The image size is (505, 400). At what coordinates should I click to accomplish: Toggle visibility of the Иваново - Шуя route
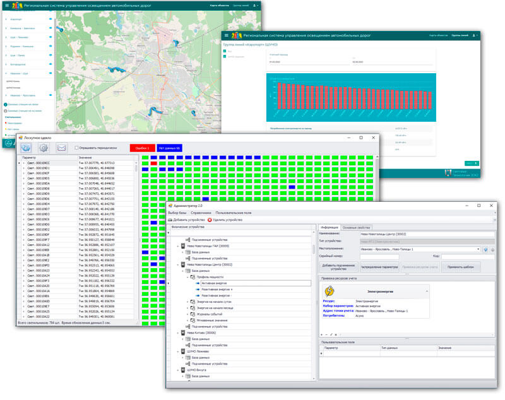50,73
